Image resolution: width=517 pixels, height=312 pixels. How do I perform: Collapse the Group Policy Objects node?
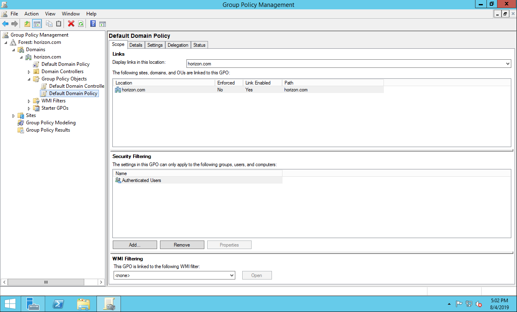pos(29,79)
